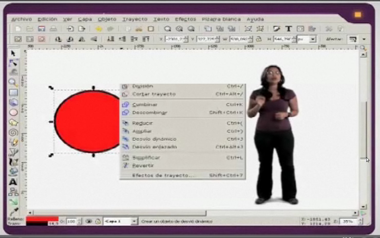Image resolution: width=380 pixels, height=238 pixels.
Task: Select the Bezier pen tool
Action: (13, 152)
